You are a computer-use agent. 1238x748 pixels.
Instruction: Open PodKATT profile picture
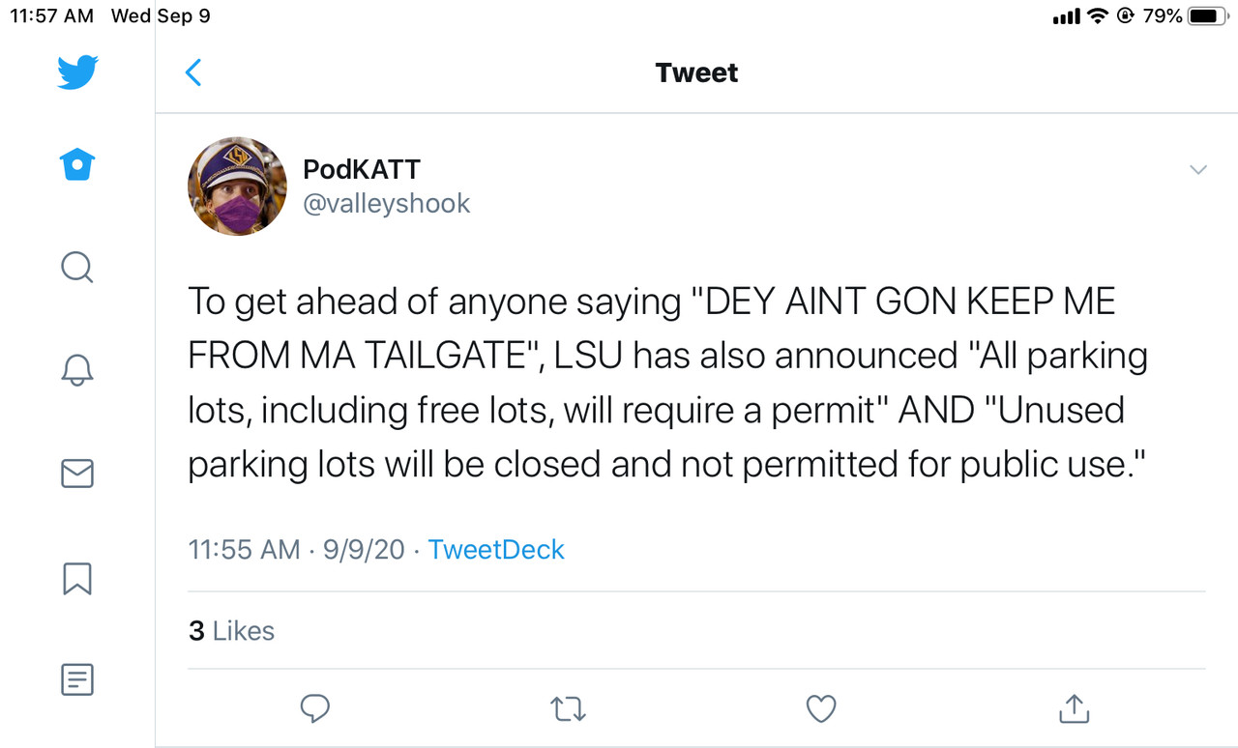tap(237, 187)
